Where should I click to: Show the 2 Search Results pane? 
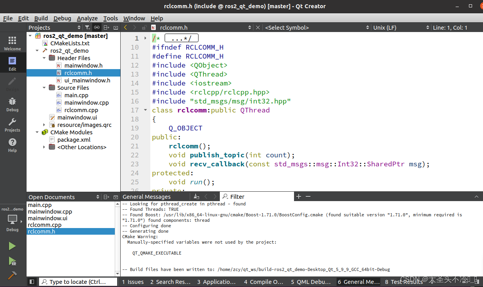click(x=171, y=282)
